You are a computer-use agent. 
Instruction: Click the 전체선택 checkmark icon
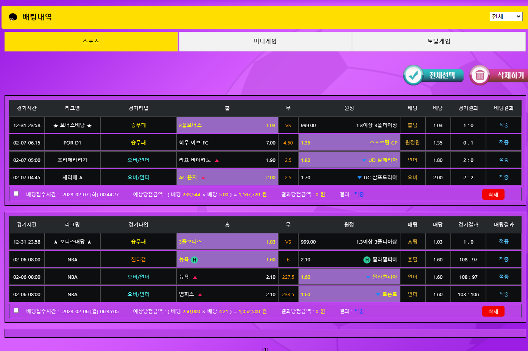413,75
